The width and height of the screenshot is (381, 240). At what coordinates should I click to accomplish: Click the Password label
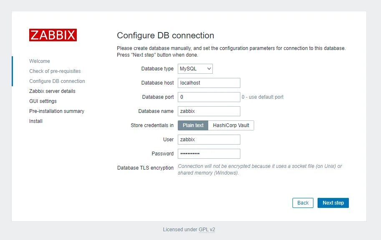[163, 154]
